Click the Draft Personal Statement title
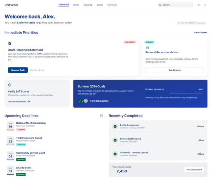Image resolution: width=212 pixels, height=185 pixels. 25,50
